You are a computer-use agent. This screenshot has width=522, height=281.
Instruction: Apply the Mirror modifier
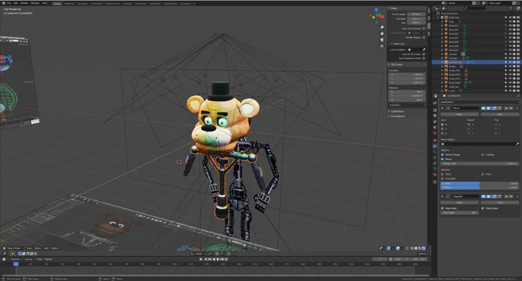pyautogui.click(x=459, y=114)
